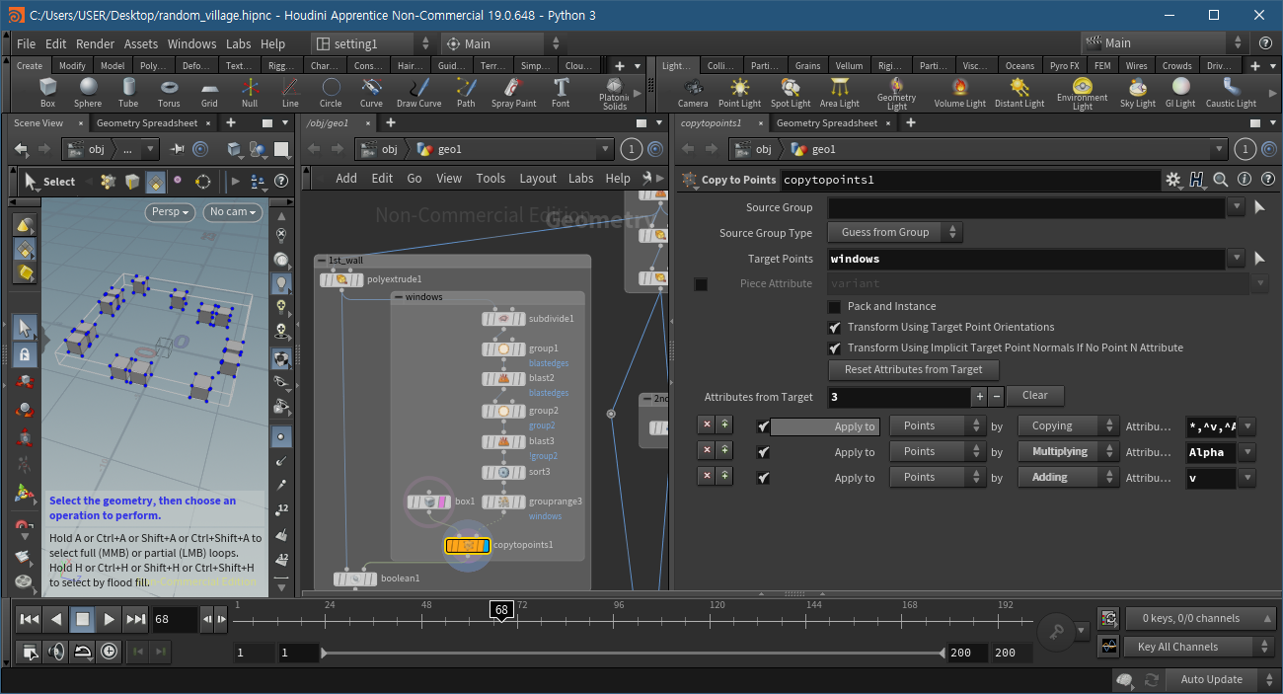The image size is (1283, 694).
Task: Remove the Alpha attribute row
Action: [x=706, y=452]
